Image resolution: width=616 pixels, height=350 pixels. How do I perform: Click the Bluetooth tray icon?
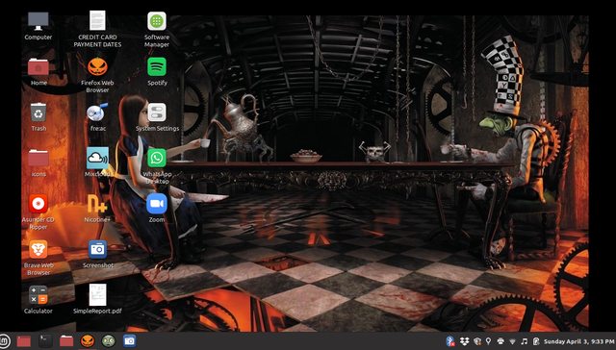click(450, 341)
